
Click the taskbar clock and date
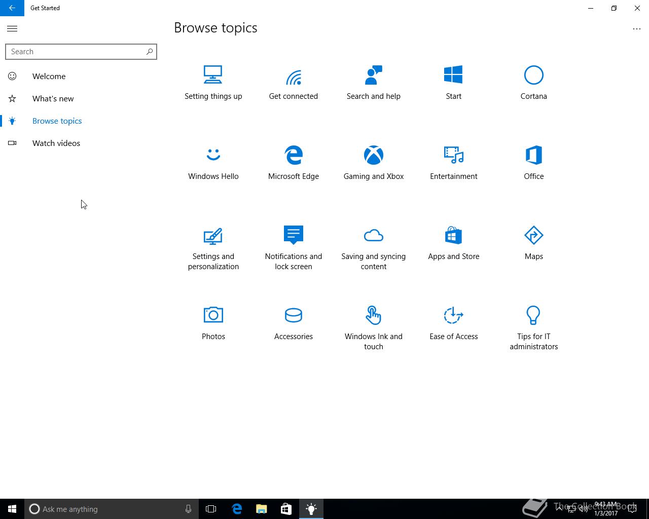click(606, 509)
